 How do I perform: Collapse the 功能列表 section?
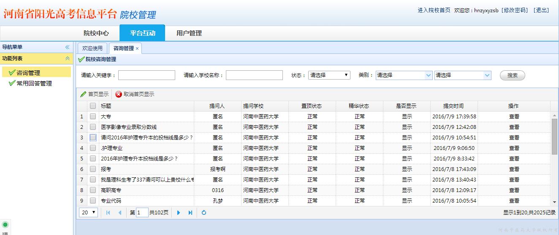67,59
